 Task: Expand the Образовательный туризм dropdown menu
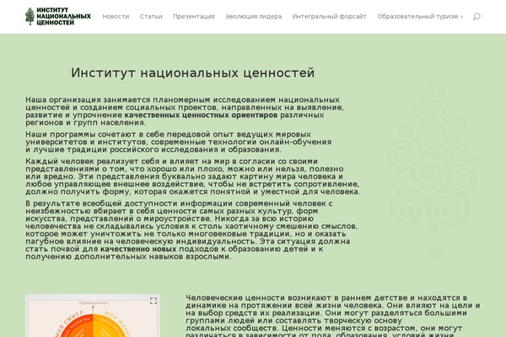click(420, 17)
